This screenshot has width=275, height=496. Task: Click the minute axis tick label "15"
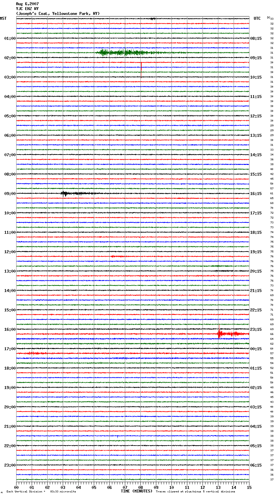click(x=249, y=487)
